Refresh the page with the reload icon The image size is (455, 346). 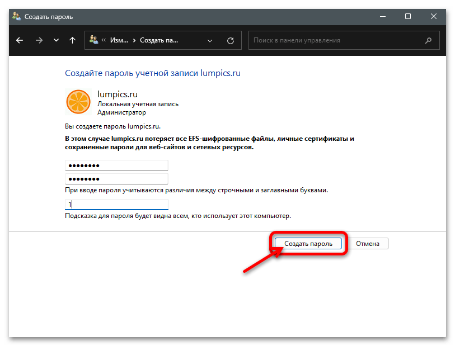pos(230,40)
